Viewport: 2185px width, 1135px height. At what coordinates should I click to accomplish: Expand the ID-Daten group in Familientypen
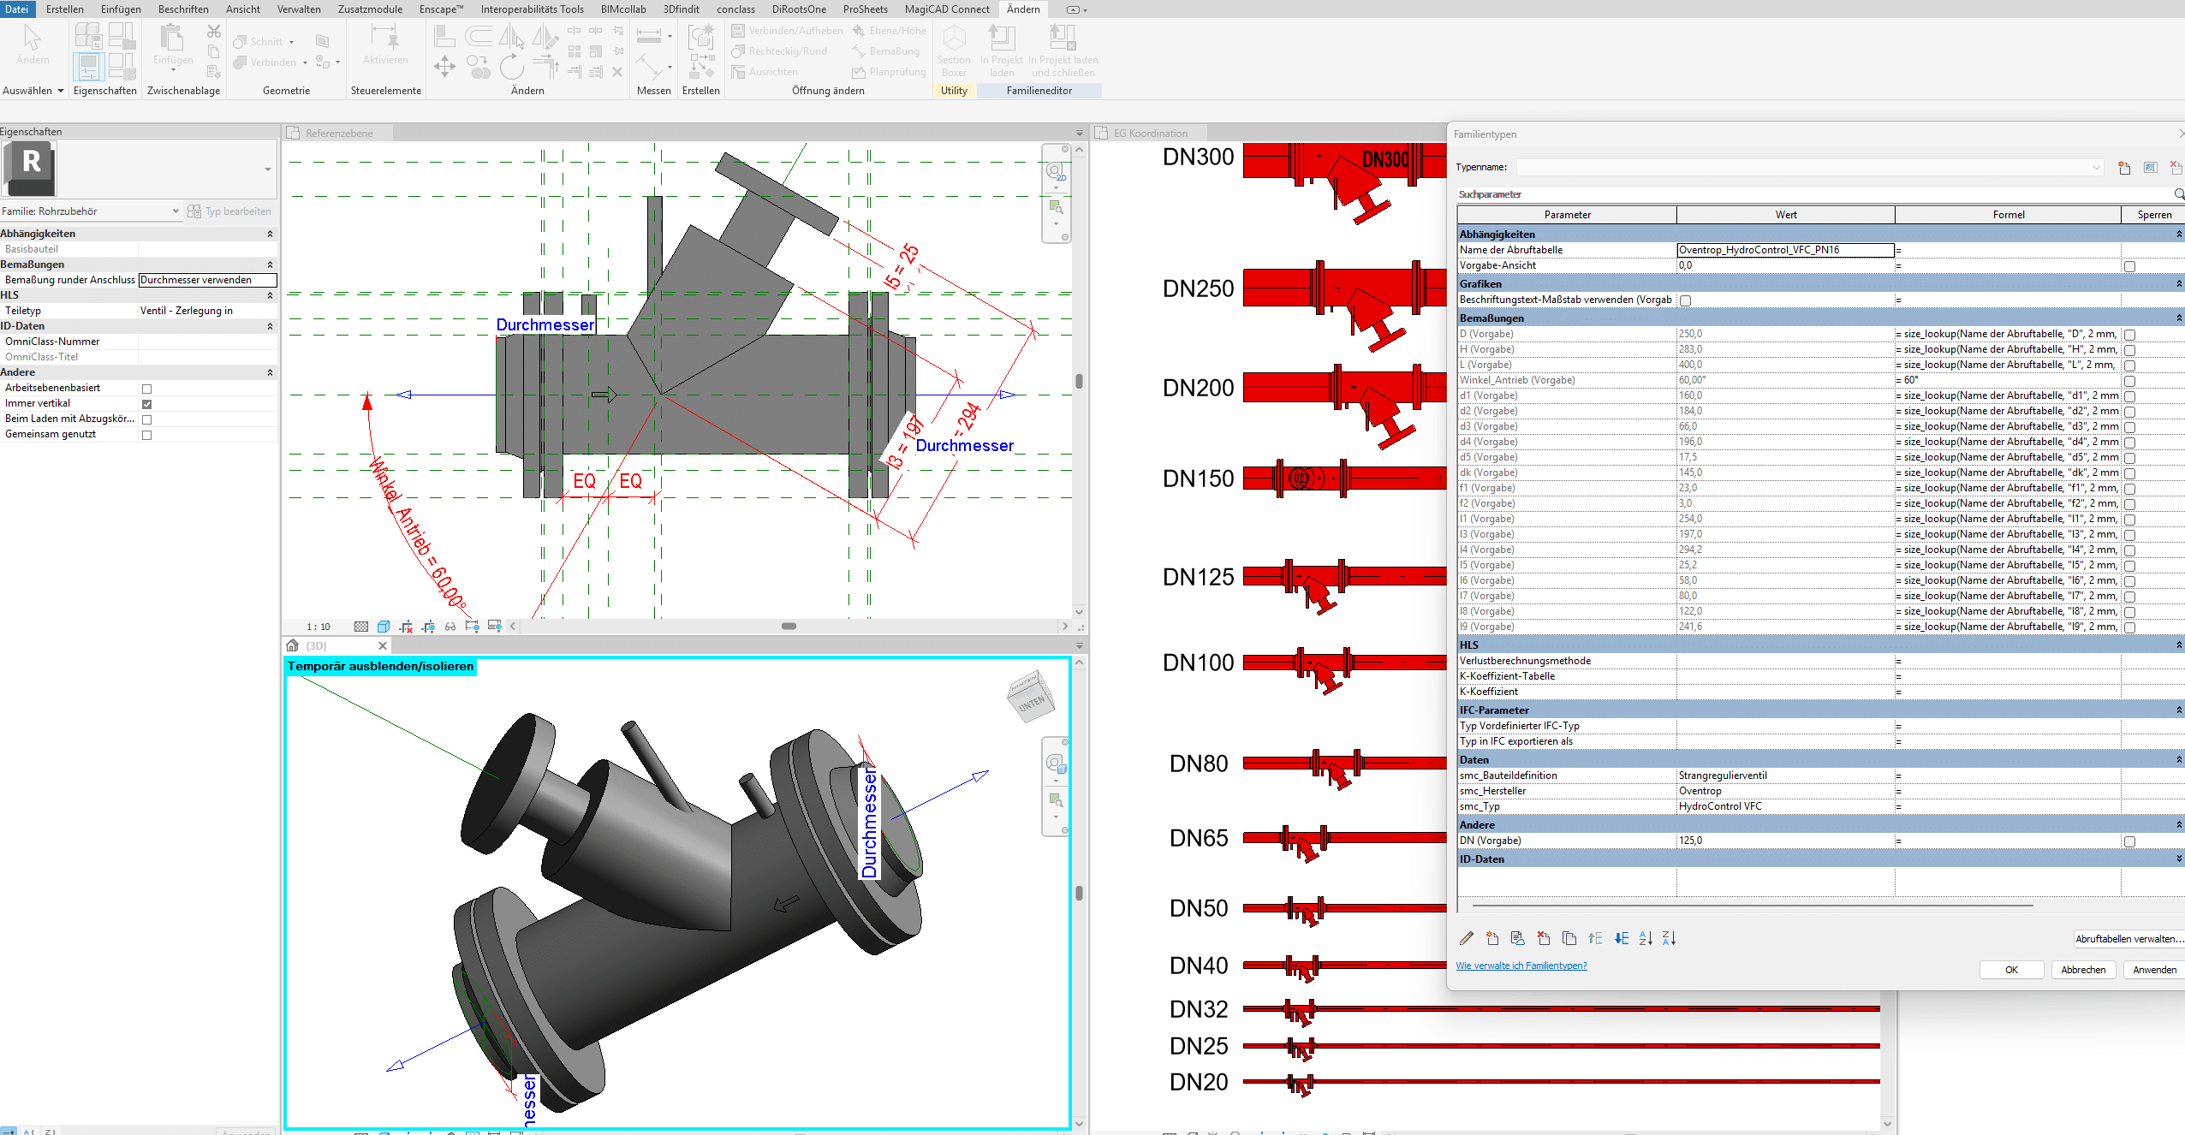tap(2179, 859)
